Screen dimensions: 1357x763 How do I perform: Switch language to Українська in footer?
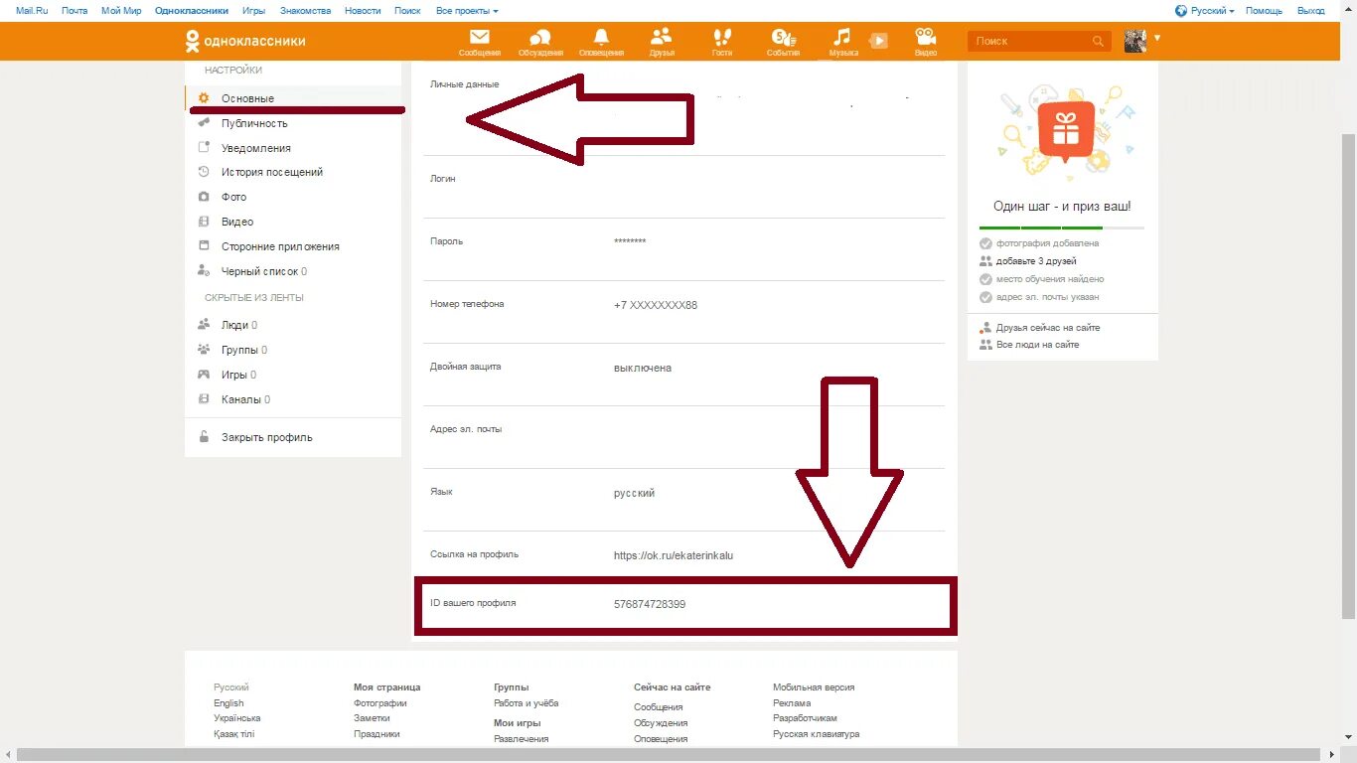click(237, 718)
